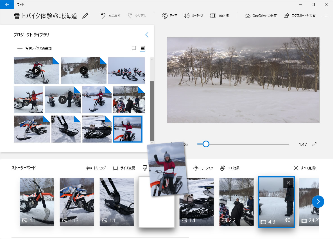This screenshot has width=333, height=239.
Task: Open the more options ellipsis menu
Action: coord(326,16)
